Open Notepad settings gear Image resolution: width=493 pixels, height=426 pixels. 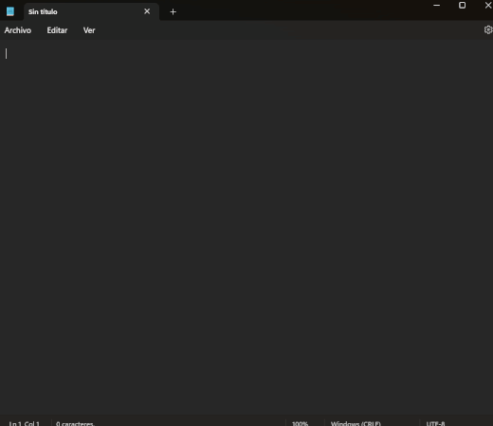488,29
